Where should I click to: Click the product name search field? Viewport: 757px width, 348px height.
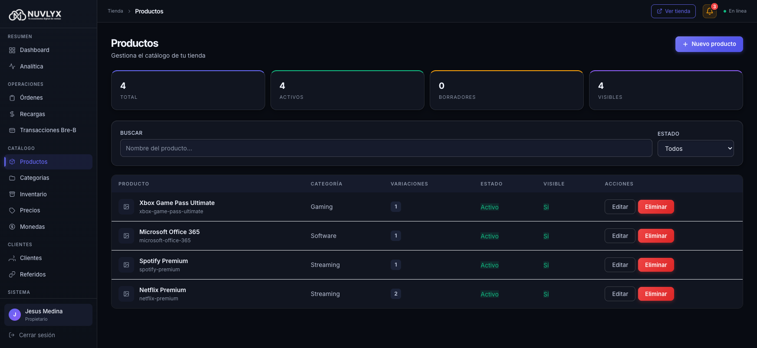(x=386, y=148)
